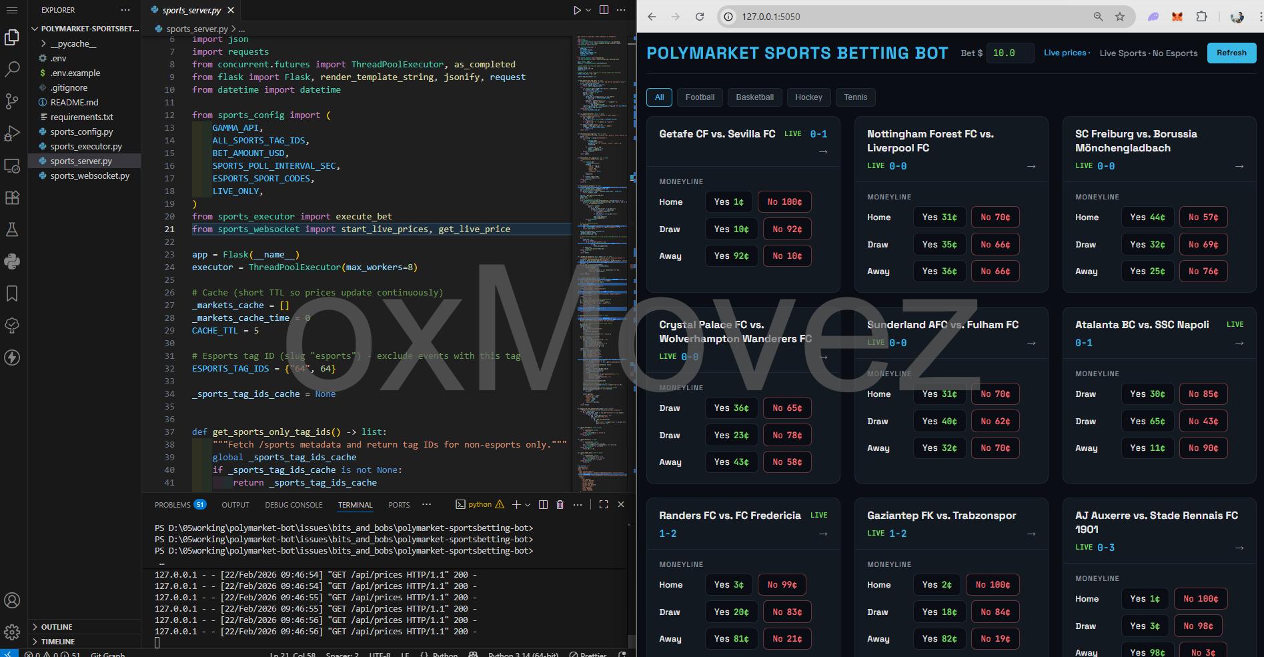
Task: Open Source Control view in activity bar
Action: point(12,101)
